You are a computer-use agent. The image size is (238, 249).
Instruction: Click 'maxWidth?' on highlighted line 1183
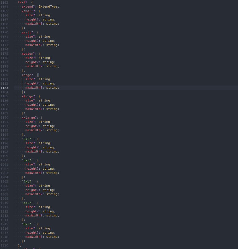click(x=34, y=88)
